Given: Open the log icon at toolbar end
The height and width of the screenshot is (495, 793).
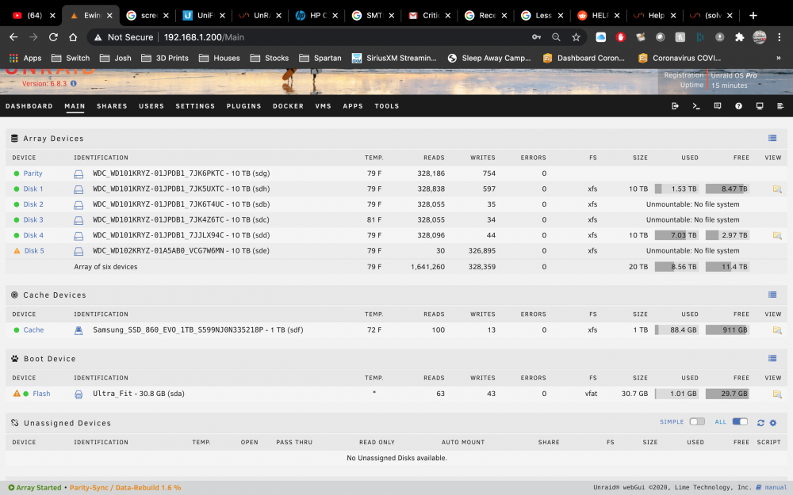Looking at the screenshot, I should point(780,106).
